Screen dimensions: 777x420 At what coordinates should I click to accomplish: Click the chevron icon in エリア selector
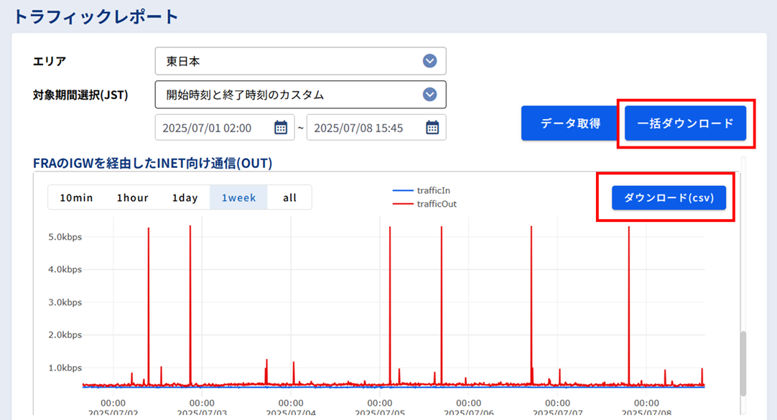click(x=429, y=61)
